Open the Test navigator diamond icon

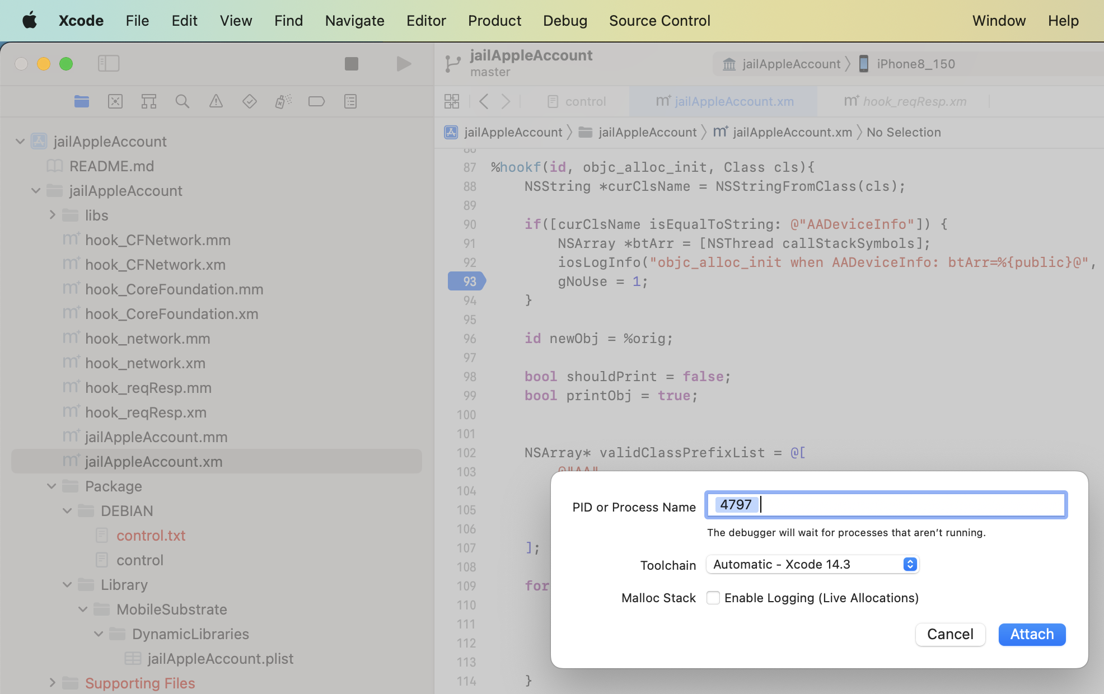[250, 101]
